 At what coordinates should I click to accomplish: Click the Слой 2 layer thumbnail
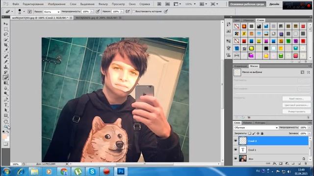243,141
